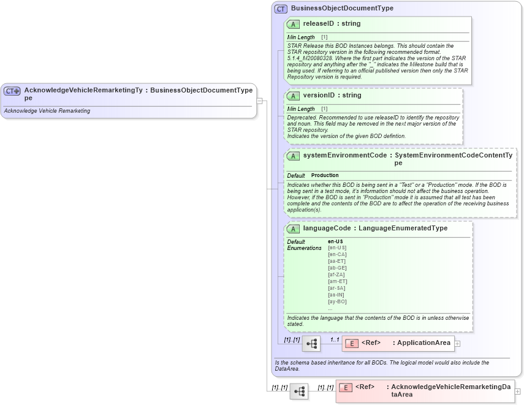Click the E icon of the ApplicationArea reference
524x405 pixels.
351,343
